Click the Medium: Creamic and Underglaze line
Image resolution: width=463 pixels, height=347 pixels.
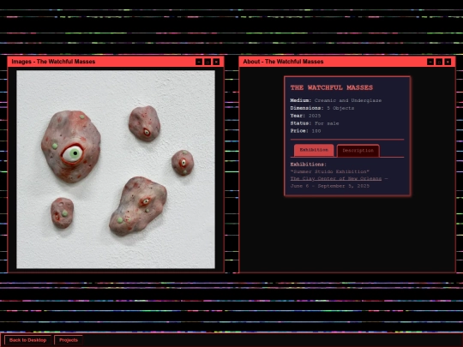point(336,100)
